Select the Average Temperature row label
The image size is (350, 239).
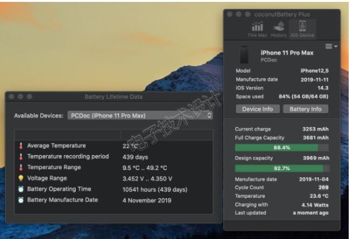tap(57, 146)
